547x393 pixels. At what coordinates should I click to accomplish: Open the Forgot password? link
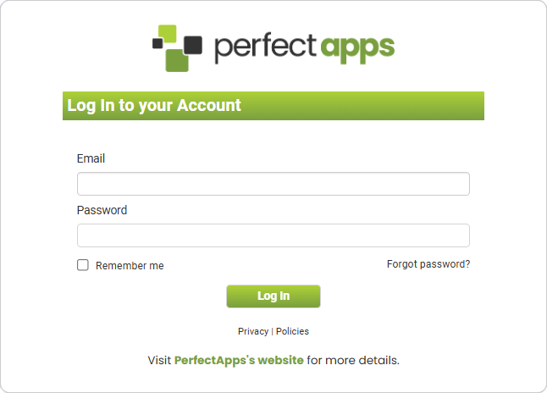(x=428, y=264)
